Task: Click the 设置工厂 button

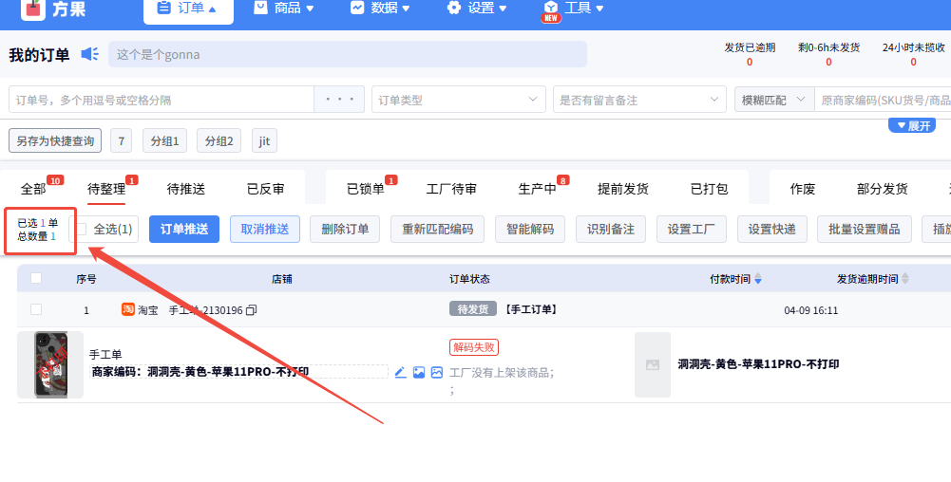Action: 692,229
